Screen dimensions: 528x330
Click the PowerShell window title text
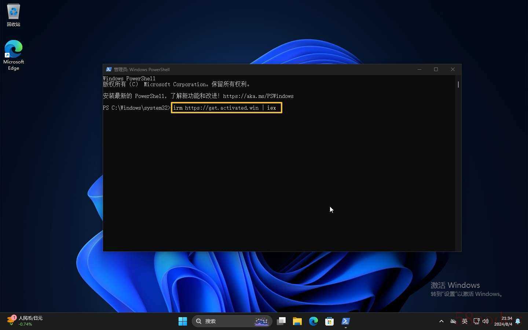tap(142, 69)
